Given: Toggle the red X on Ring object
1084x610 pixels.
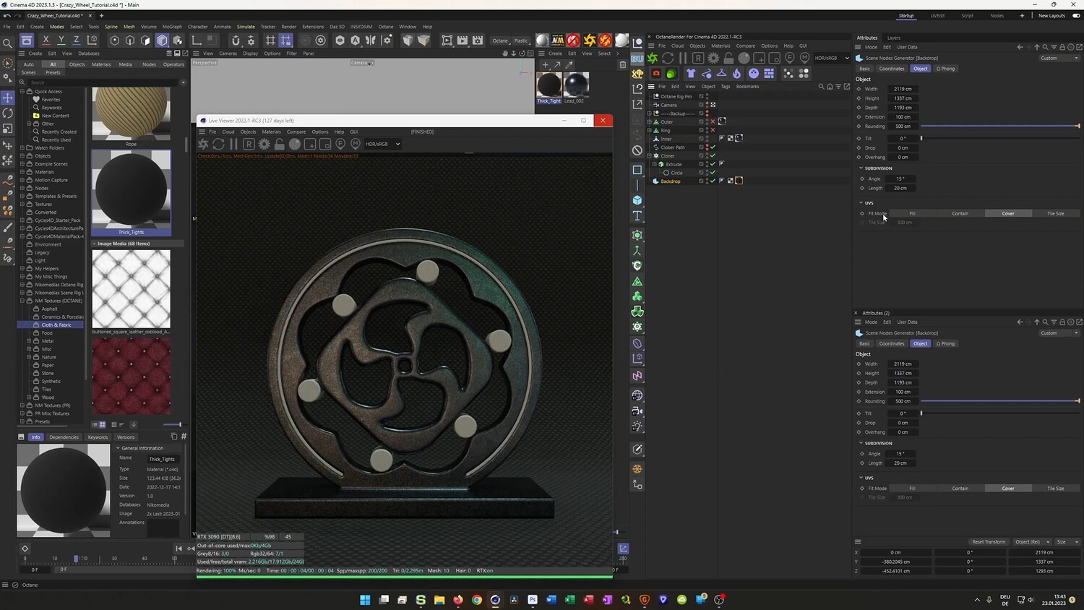Looking at the screenshot, I should [713, 130].
